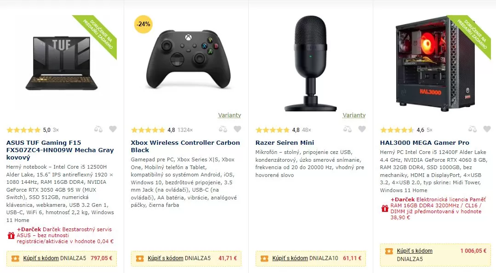The height and width of the screenshot is (273, 496).
Task: Click the heart icon for HAL3000 MEGA Gamer Pro
Action: (486, 130)
